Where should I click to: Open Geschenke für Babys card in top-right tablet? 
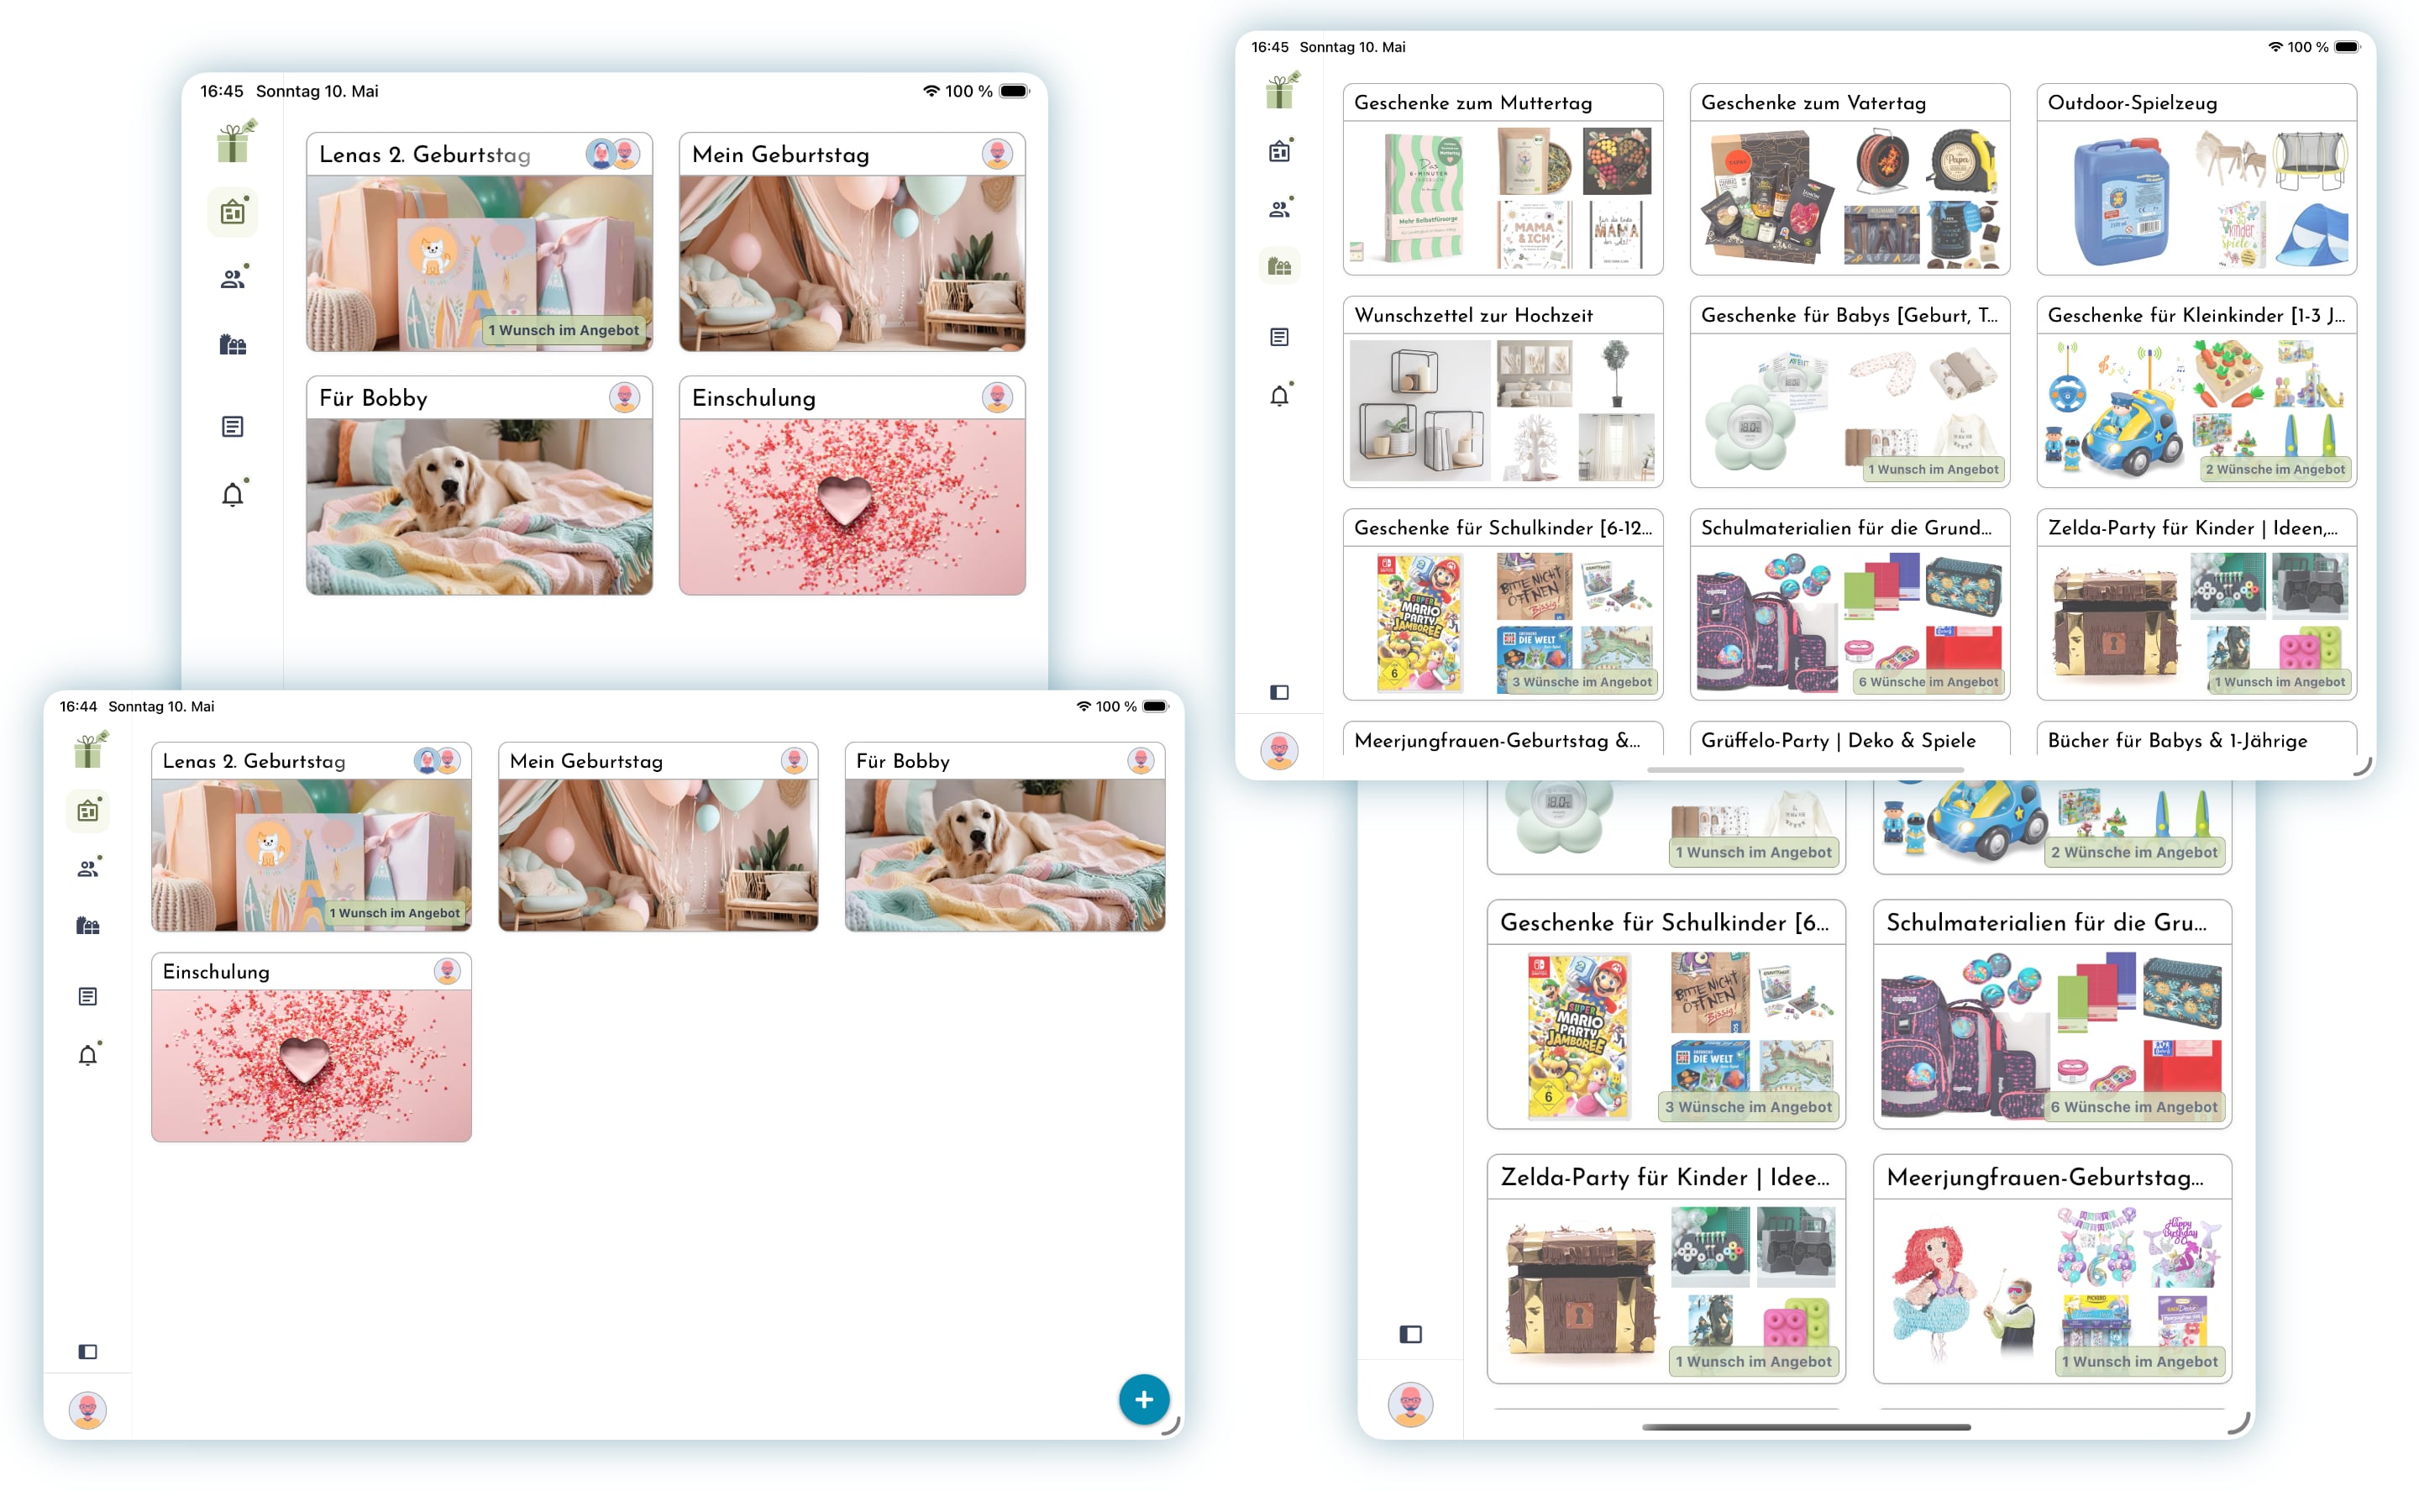coord(1850,392)
